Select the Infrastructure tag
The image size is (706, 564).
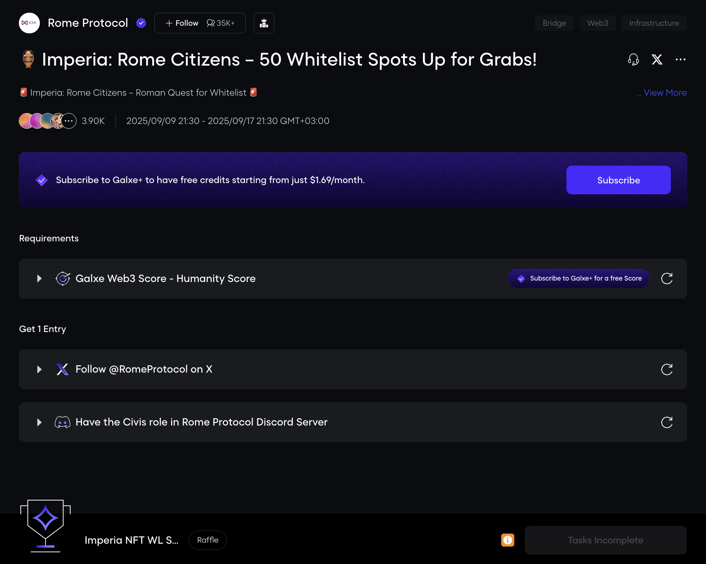coord(654,23)
